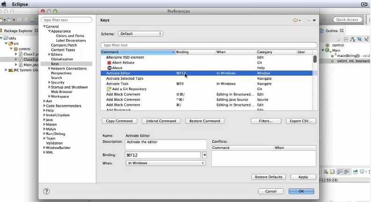Viewport: 371px width, 202px height.
Task: Click the Main class icon in Outline
Action: [327, 50]
